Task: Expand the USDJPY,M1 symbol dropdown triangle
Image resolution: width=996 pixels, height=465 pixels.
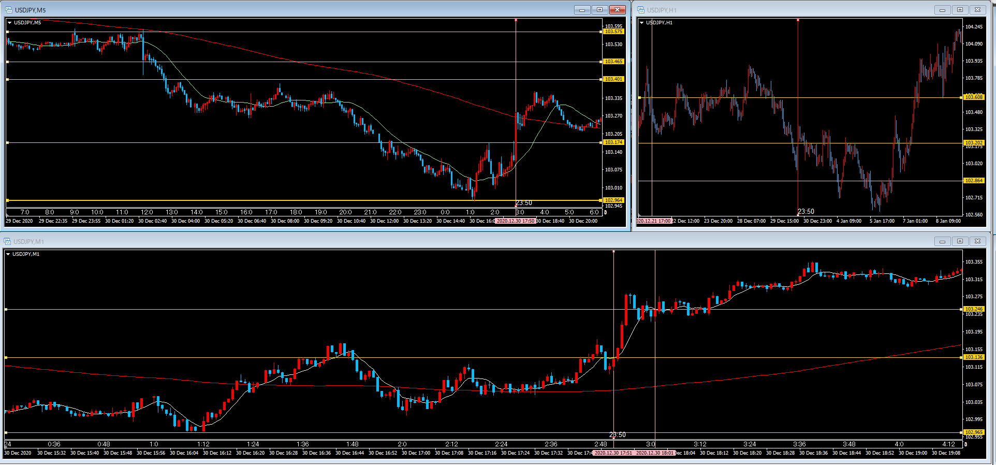Action: point(8,254)
